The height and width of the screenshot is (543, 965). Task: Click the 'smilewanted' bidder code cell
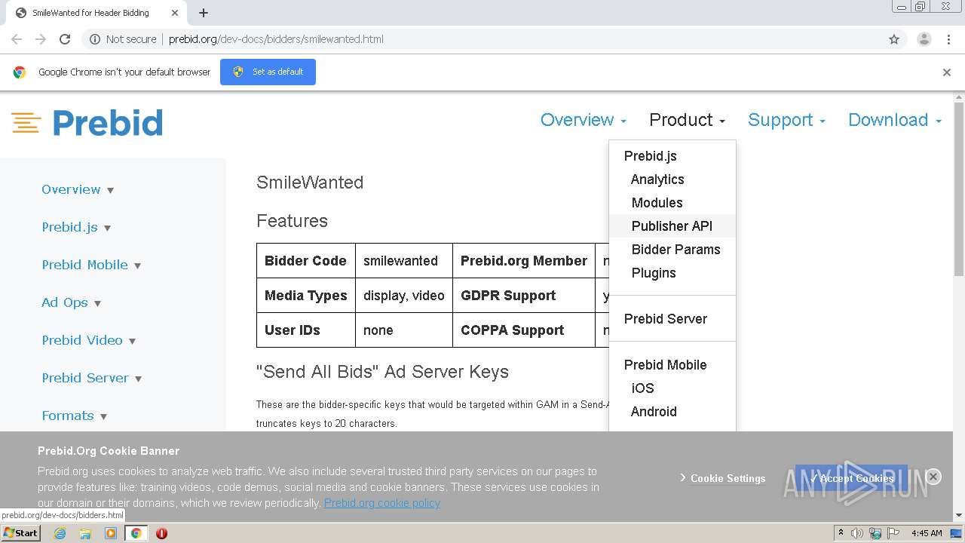(403, 261)
